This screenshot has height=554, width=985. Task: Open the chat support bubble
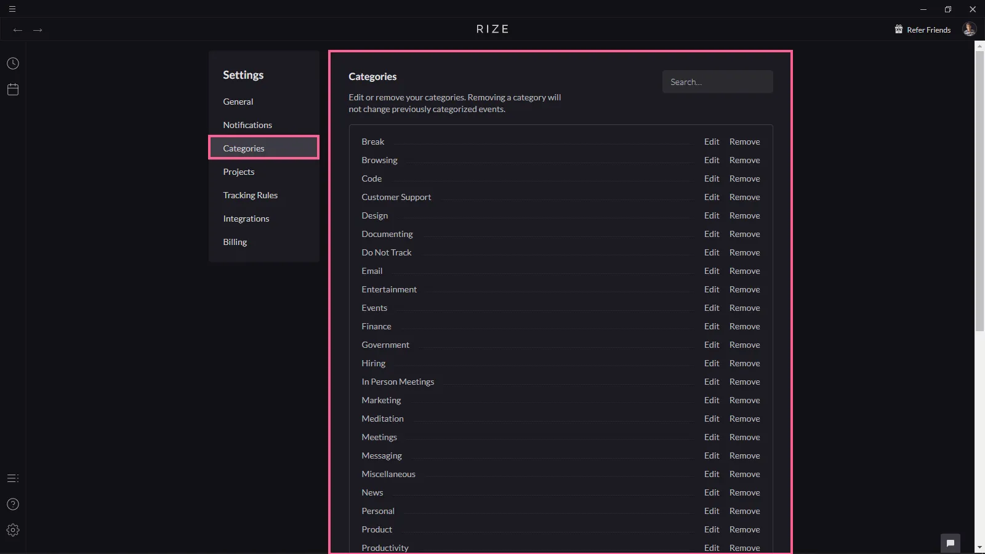951,543
